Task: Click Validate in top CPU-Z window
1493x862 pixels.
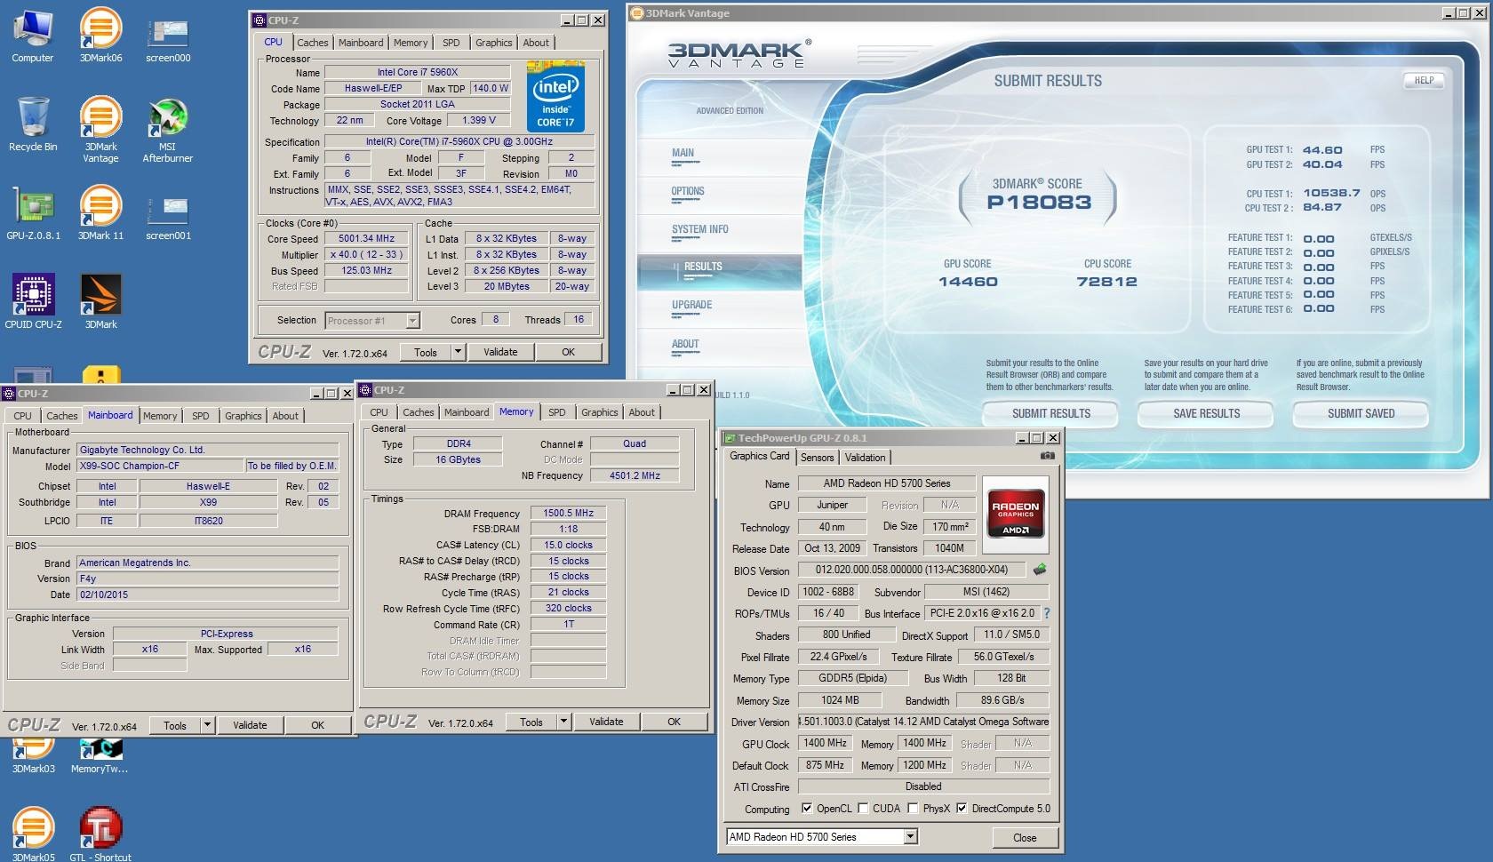Action: (500, 352)
